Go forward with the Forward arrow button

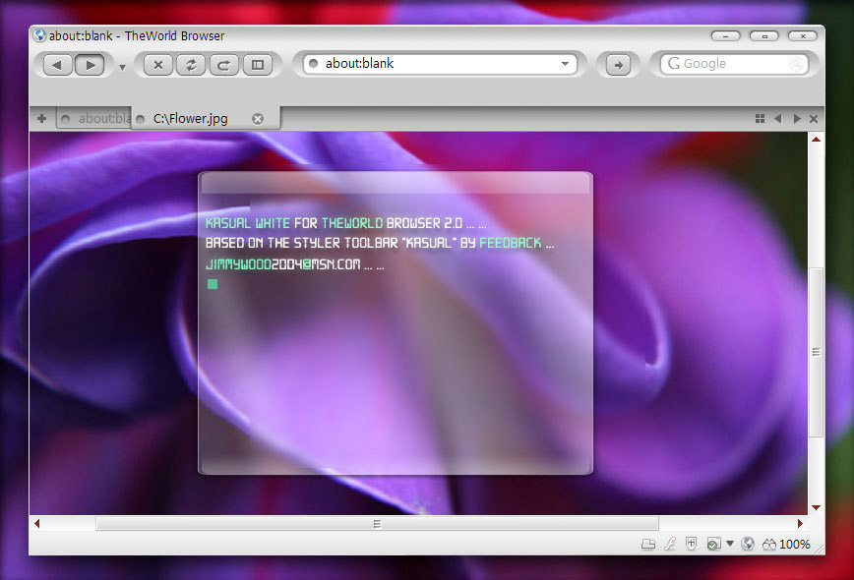point(91,65)
